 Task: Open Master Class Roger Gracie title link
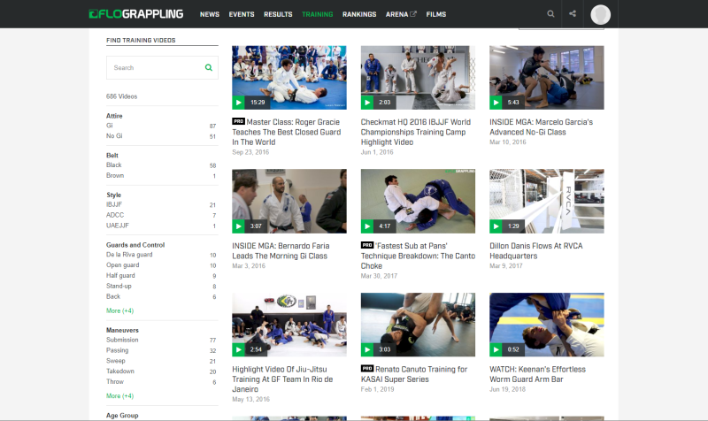[286, 132]
